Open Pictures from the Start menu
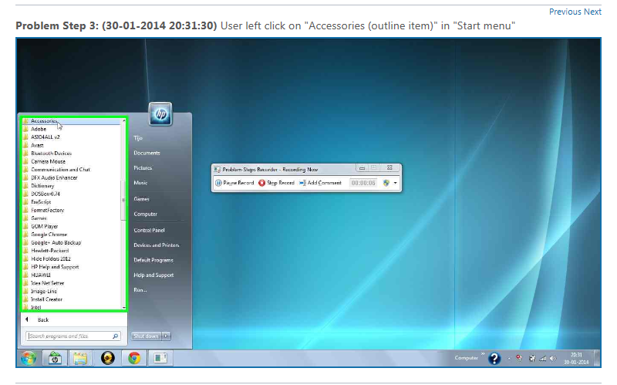Screen dimensions: 617x385 click(x=143, y=167)
